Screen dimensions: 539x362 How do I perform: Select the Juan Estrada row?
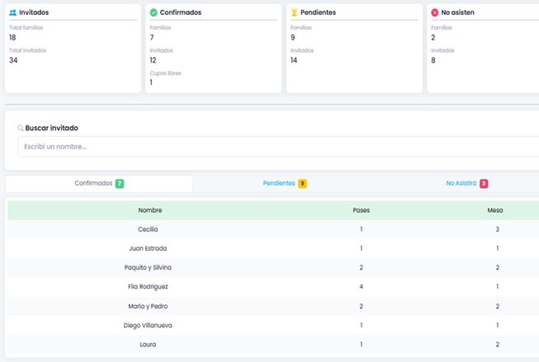[149, 248]
